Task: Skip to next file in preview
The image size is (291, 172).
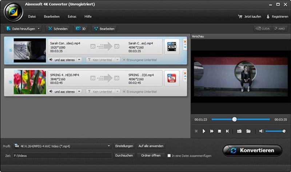Action: (227, 131)
